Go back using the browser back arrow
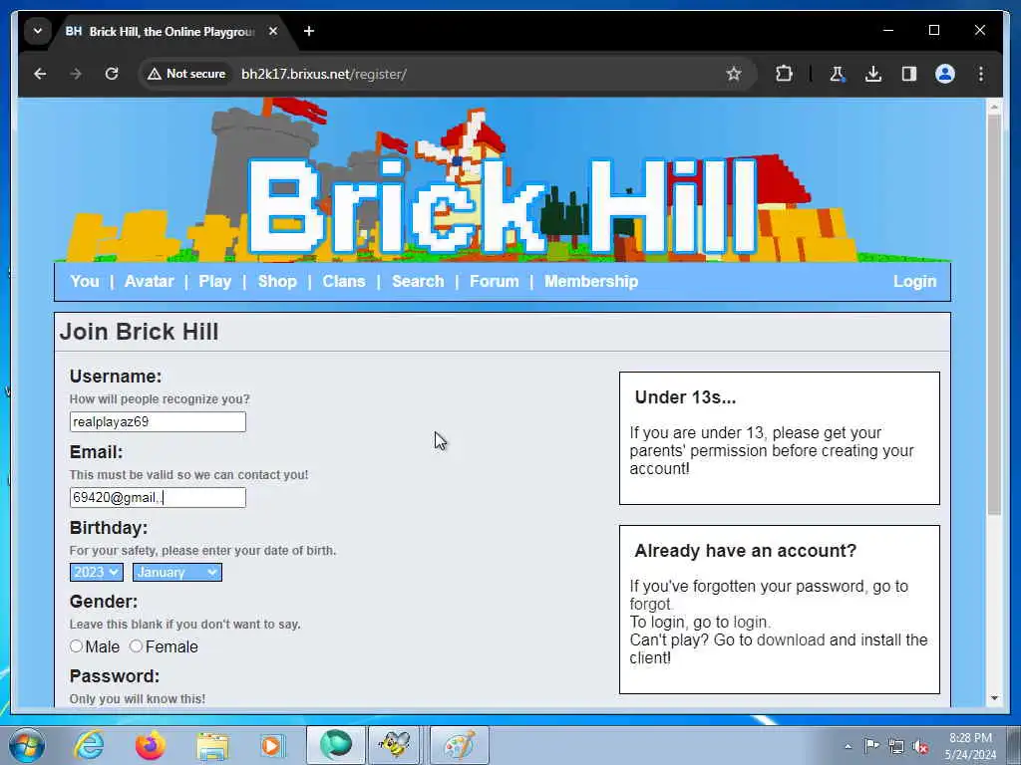The width and height of the screenshot is (1021, 765). [x=40, y=74]
